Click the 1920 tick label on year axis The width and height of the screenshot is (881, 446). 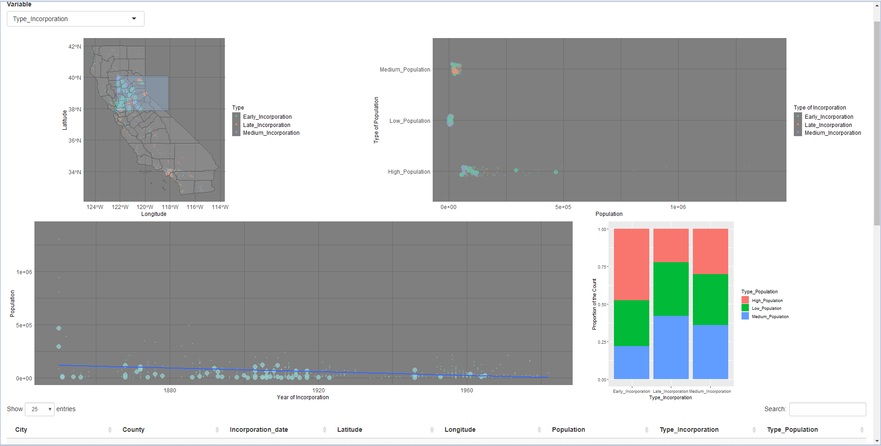click(318, 391)
